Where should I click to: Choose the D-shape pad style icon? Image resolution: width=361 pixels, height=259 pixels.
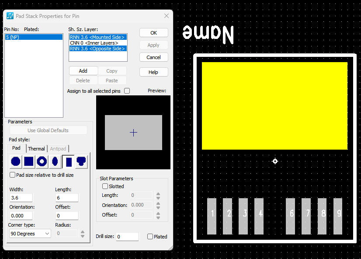point(81,161)
